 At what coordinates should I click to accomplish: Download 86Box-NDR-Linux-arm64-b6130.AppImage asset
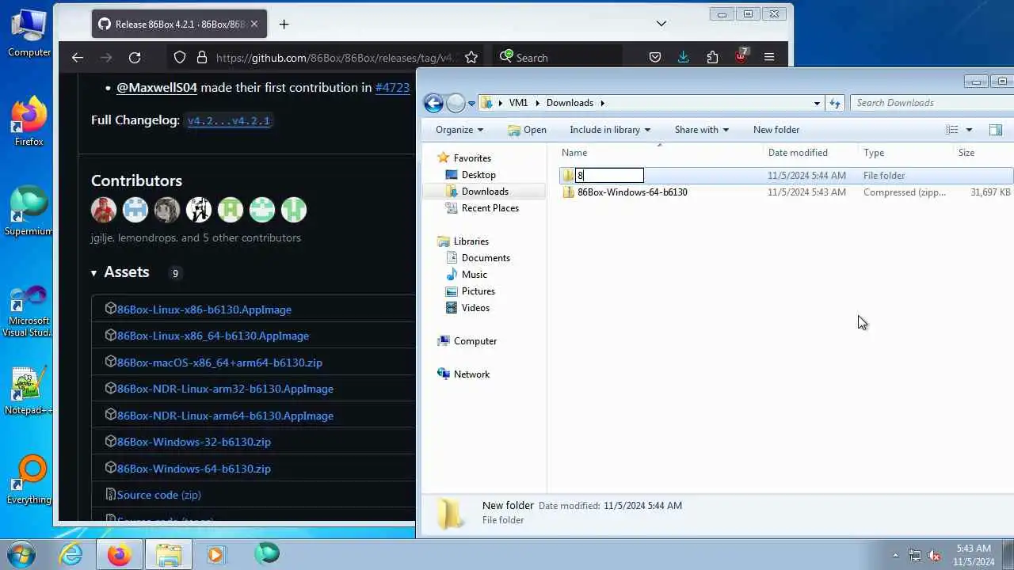tap(225, 416)
